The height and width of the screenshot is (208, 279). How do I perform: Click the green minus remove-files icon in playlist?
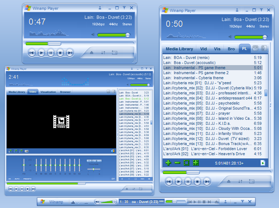click(177, 163)
